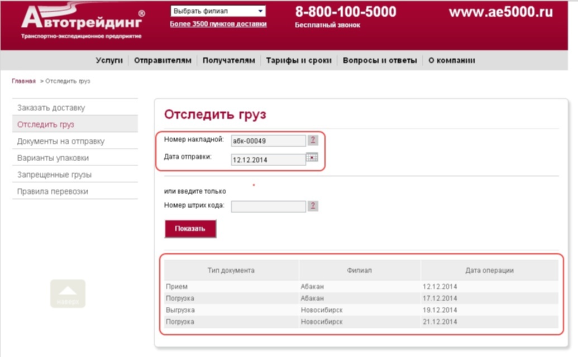Open the Выбрать филиал dropdown
Image resolution: width=578 pixels, height=357 pixels.
click(217, 11)
